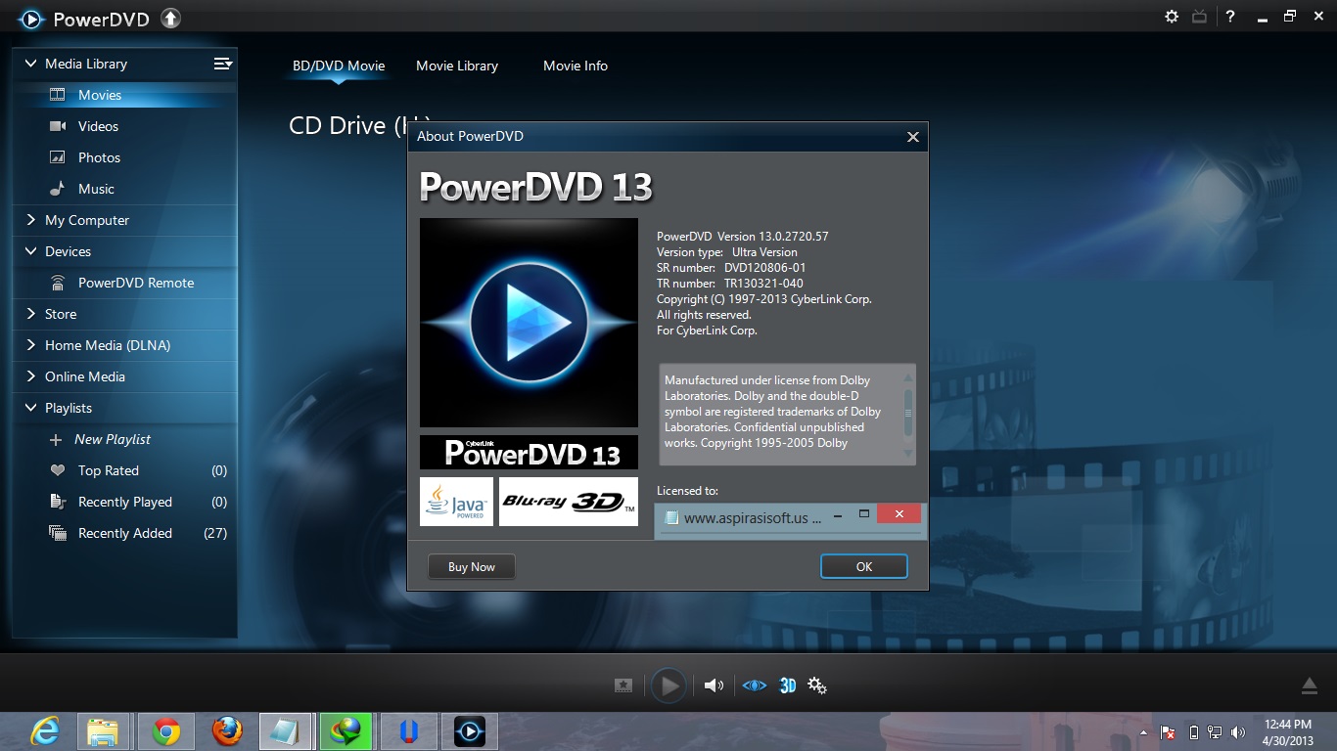Eject the disc with eject icon
The image size is (1337, 751).
1309,685
